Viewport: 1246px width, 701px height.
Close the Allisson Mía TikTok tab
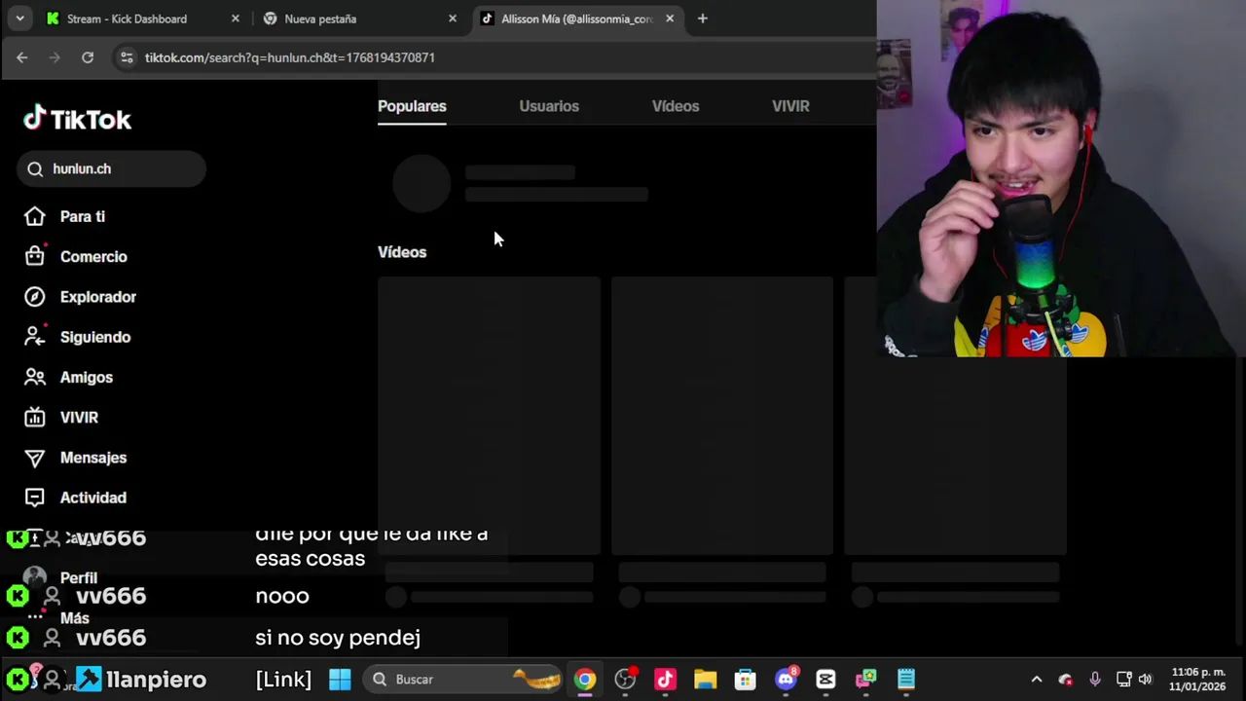click(x=670, y=18)
